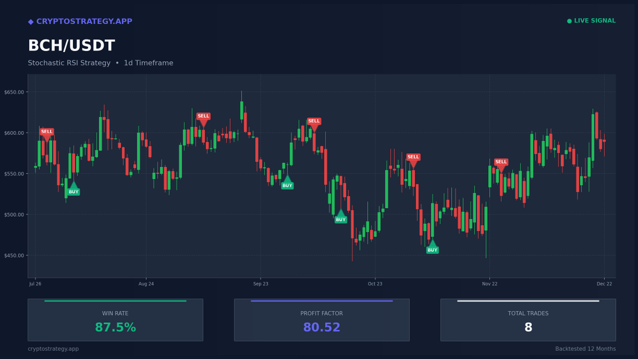Viewport: 638px width, 359px height.
Task: Select the SELL marker near Jul 26
Action: 47,132
